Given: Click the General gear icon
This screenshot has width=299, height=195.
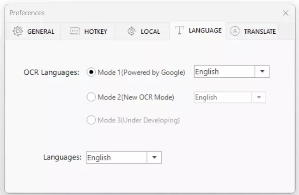Looking at the screenshot, I should [18, 31].
